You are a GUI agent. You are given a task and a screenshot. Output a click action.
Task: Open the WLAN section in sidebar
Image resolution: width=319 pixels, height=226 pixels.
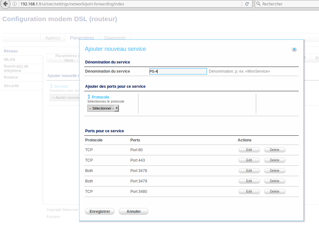(9, 60)
